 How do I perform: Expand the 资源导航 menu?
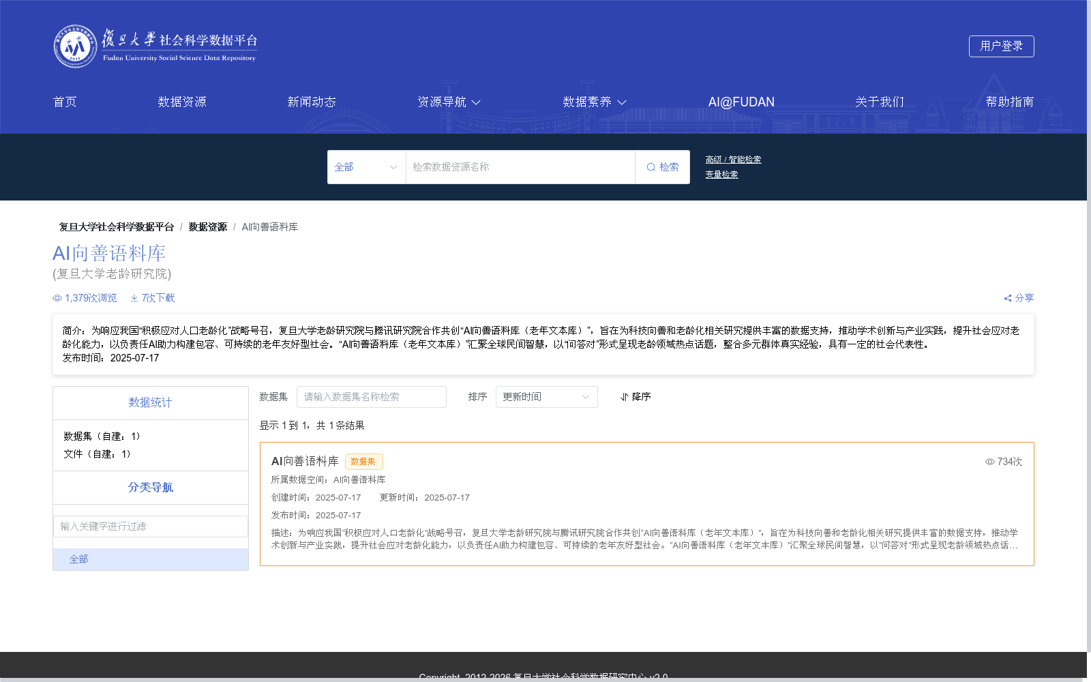point(449,102)
